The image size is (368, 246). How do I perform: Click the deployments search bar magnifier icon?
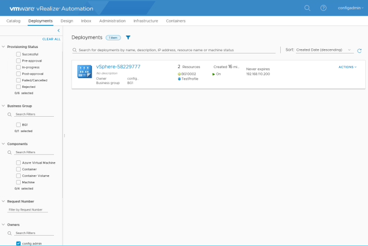click(75, 50)
